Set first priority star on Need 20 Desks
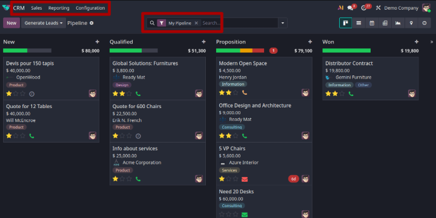Image resolution: width=436 pixels, height=218 pixels. click(222, 214)
